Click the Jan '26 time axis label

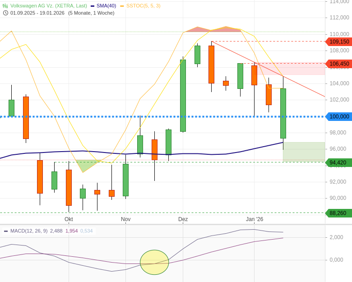click(254, 219)
